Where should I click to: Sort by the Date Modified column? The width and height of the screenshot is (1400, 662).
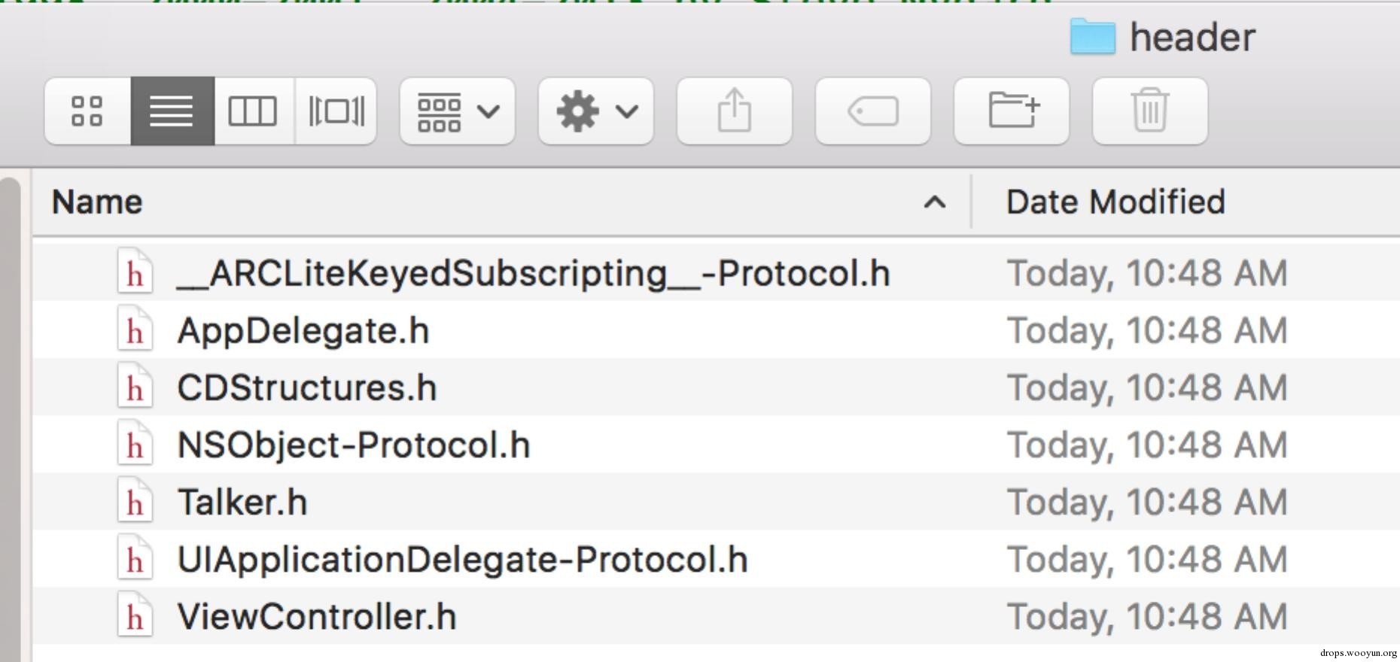1115,202
